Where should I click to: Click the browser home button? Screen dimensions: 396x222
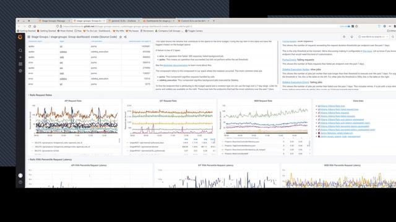click(35, 26)
